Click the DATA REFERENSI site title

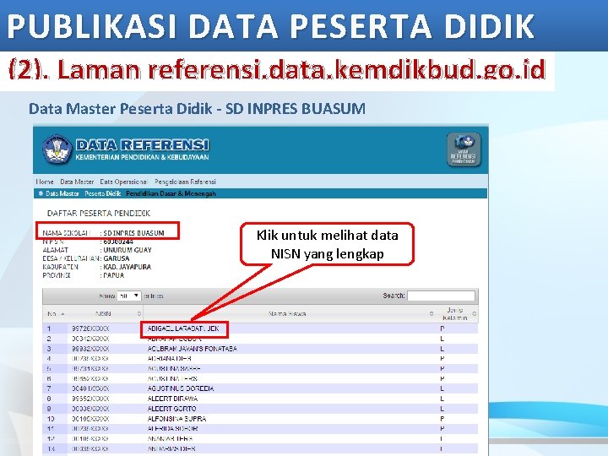click(143, 144)
